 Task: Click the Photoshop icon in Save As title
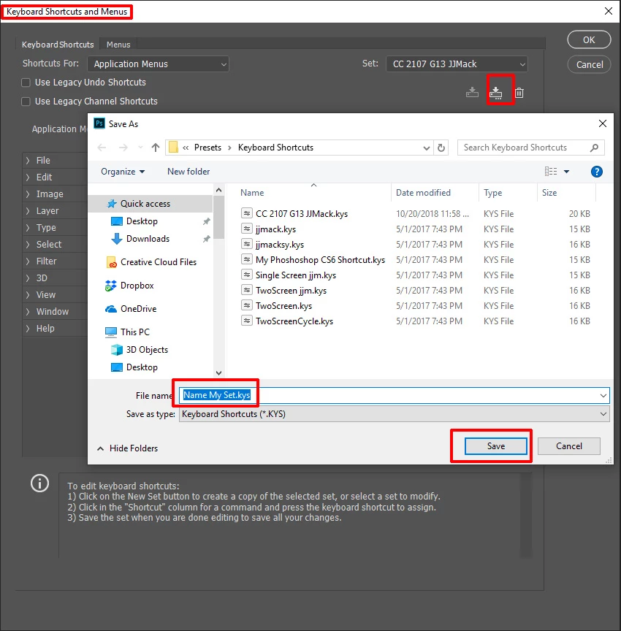point(99,123)
